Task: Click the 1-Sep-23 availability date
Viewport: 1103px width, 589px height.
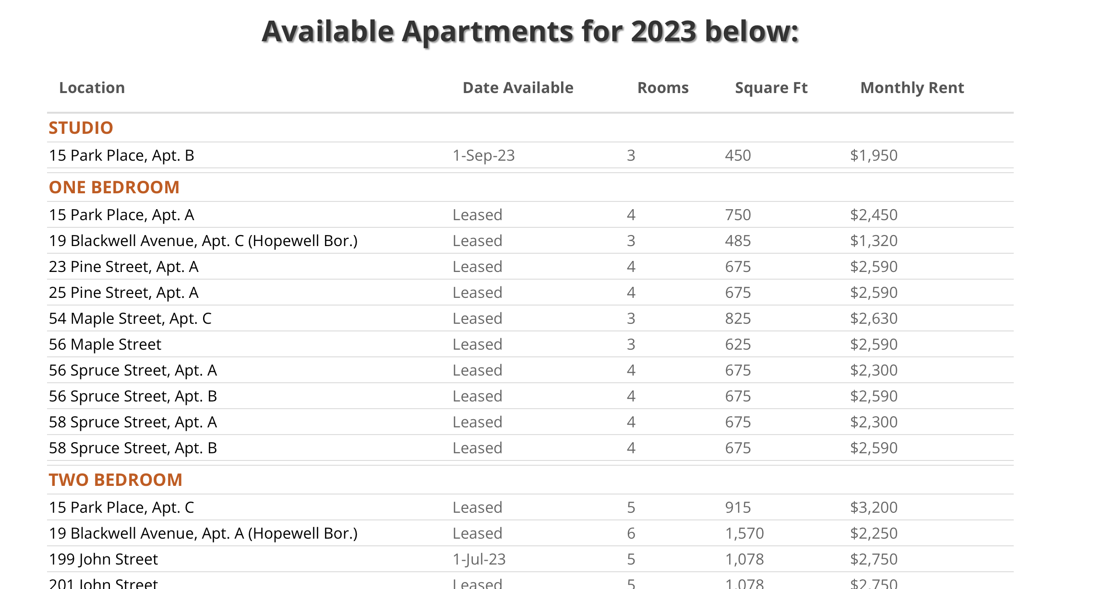Action: [483, 155]
